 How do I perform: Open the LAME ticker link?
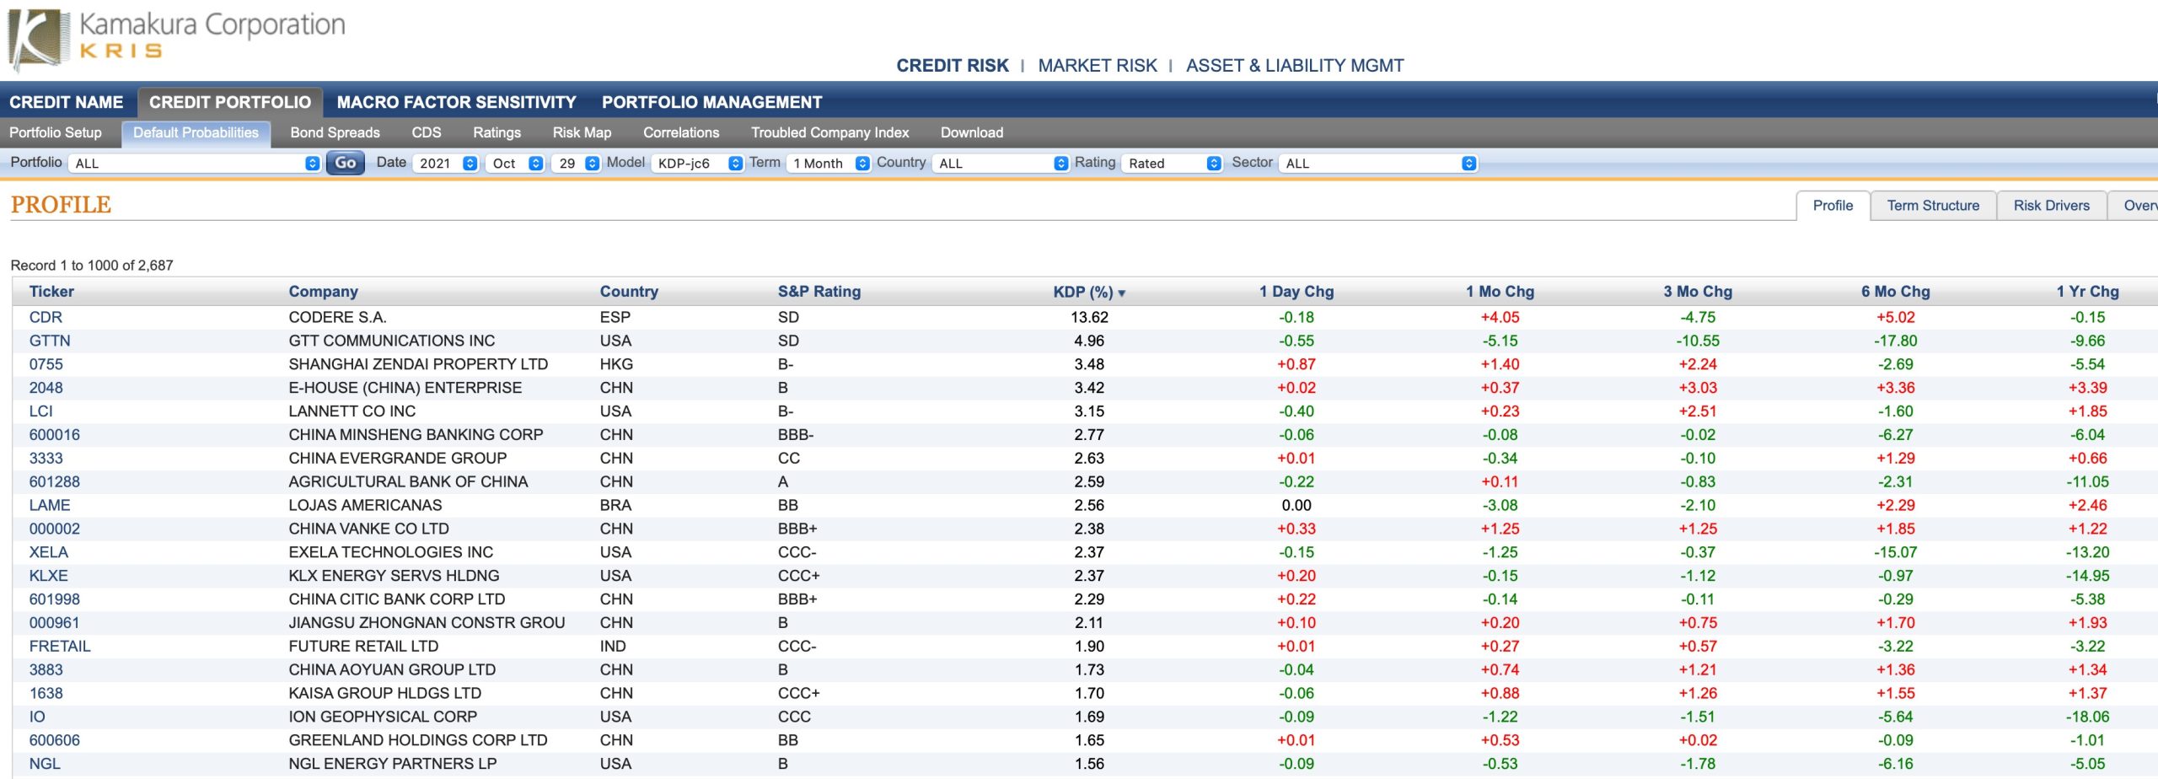50,506
